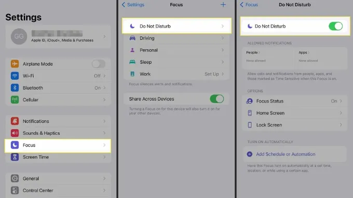Tap the Sleep bed icon

[132, 62]
